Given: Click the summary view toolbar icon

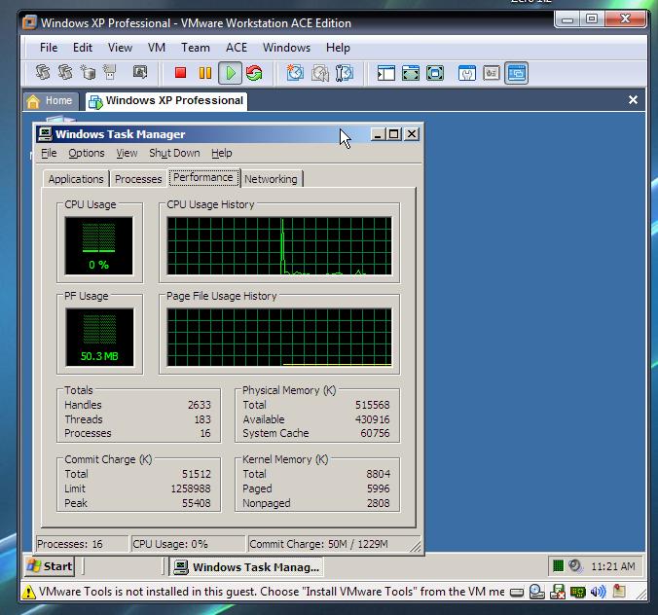Looking at the screenshot, I should 466,73.
